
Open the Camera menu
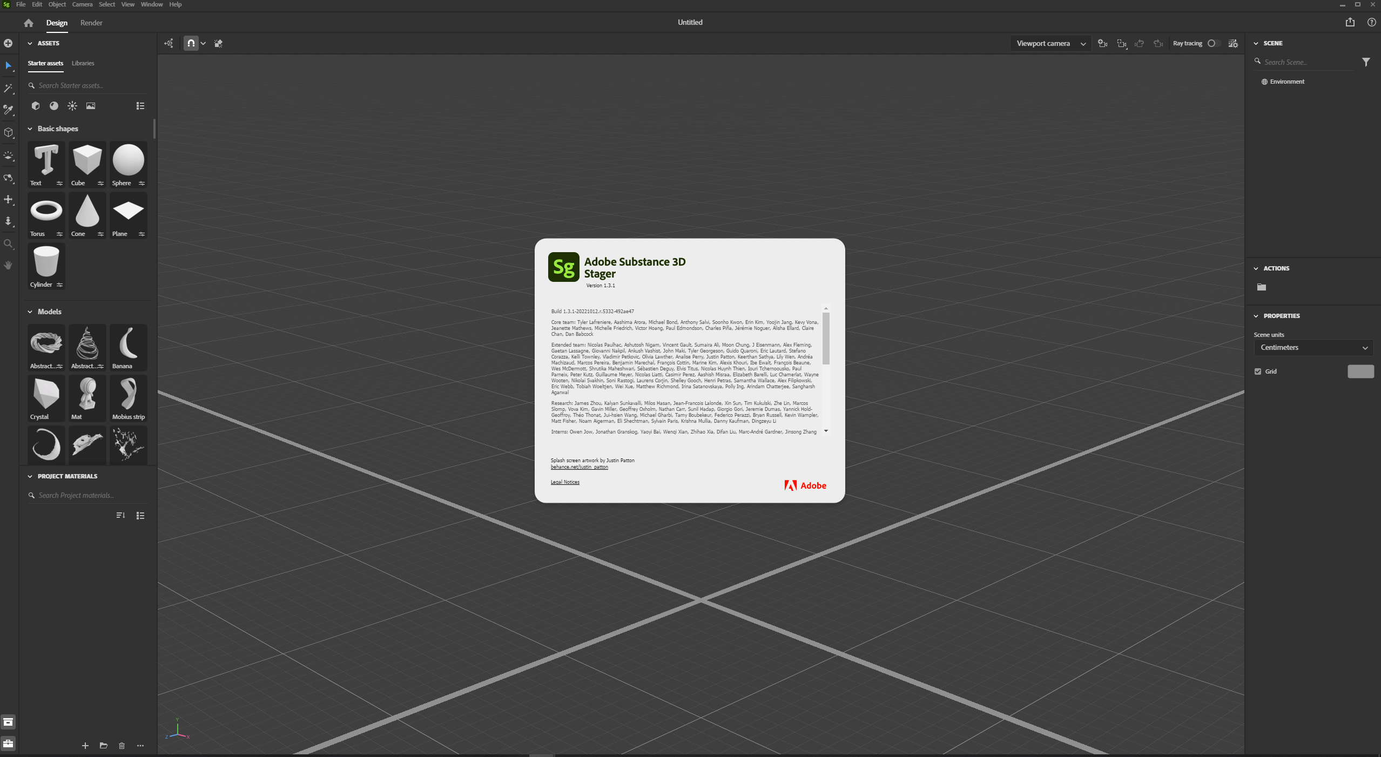82,4
